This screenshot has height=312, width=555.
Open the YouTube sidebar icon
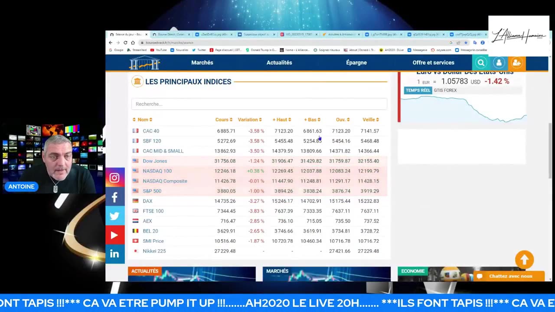coord(114,235)
